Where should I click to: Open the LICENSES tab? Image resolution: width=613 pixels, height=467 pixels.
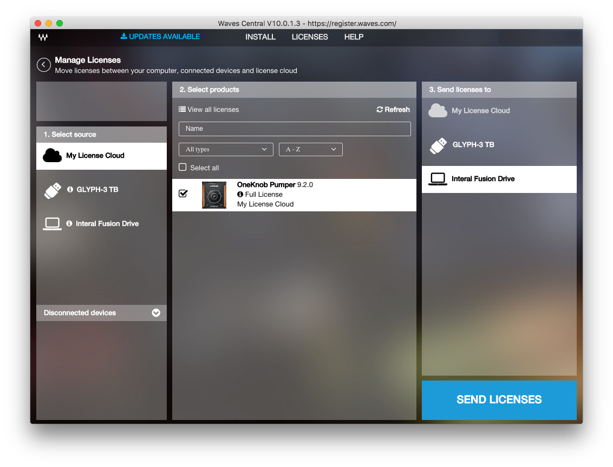[x=310, y=37]
